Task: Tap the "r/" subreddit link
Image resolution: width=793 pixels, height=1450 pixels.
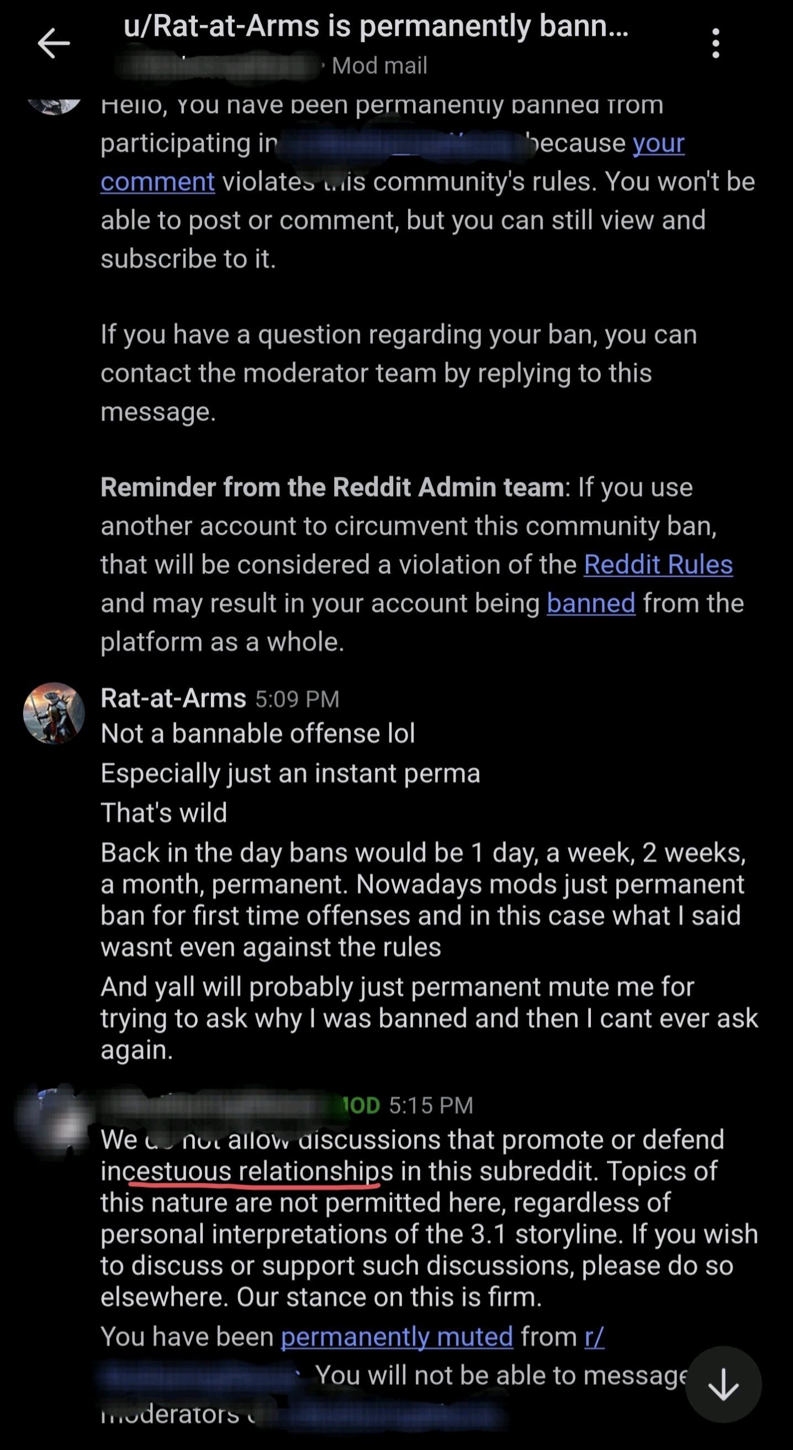Action: (594, 1337)
